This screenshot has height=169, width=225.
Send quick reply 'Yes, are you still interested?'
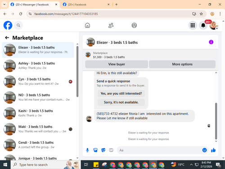(121, 93)
